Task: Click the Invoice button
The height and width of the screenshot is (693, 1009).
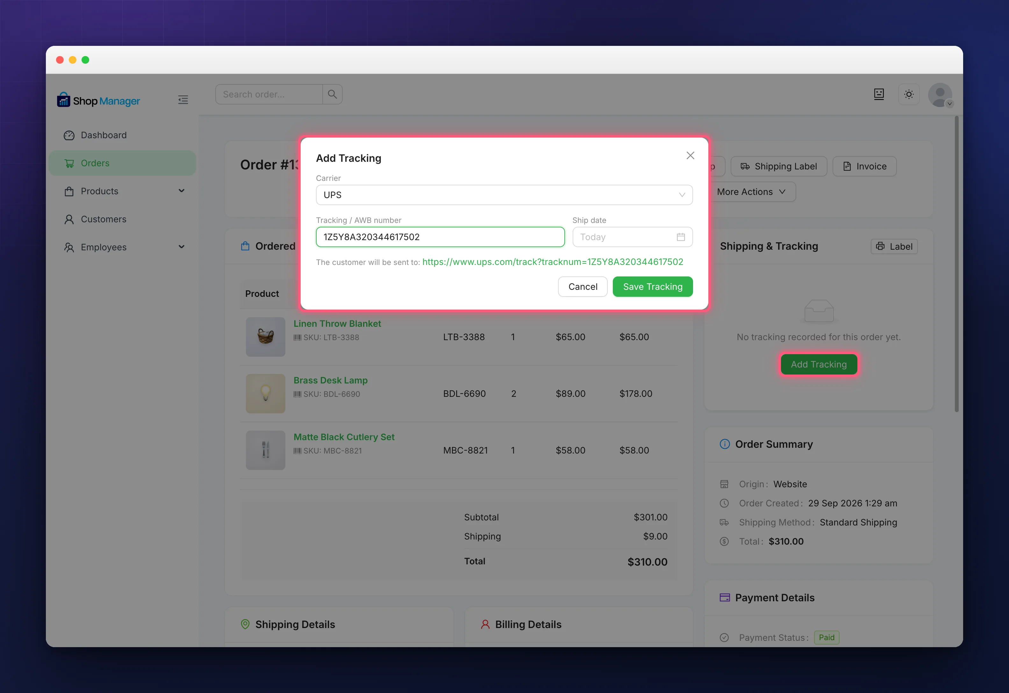Action: coord(864,166)
